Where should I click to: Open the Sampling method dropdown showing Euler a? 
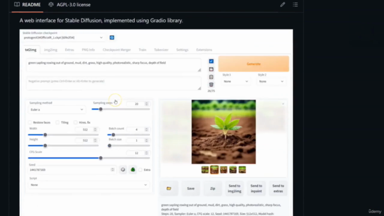point(57,110)
